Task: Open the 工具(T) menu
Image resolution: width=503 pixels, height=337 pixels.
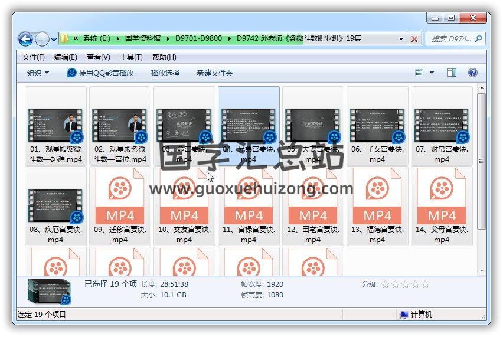Action: pyautogui.click(x=131, y=57)
